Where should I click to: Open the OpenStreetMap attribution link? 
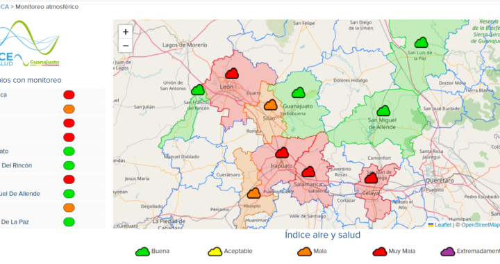481,225
